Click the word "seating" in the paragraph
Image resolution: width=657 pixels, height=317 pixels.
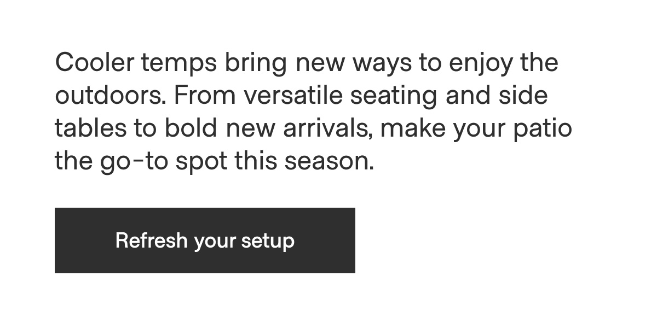394,96
